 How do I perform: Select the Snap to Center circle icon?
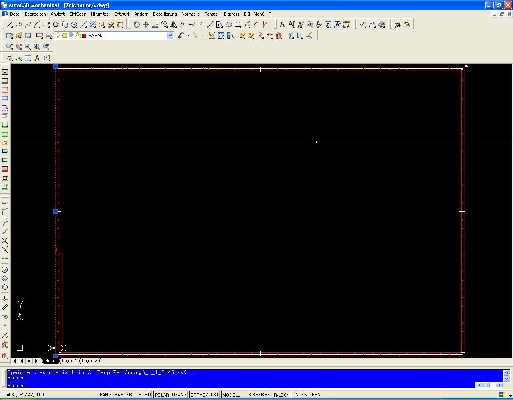(5, 270)
